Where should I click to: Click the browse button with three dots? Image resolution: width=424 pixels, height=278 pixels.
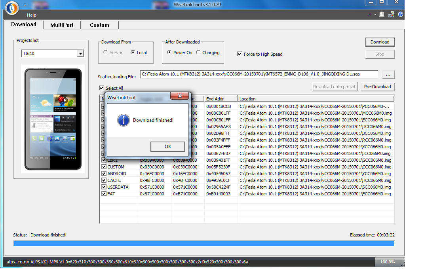tap(388, 74)
